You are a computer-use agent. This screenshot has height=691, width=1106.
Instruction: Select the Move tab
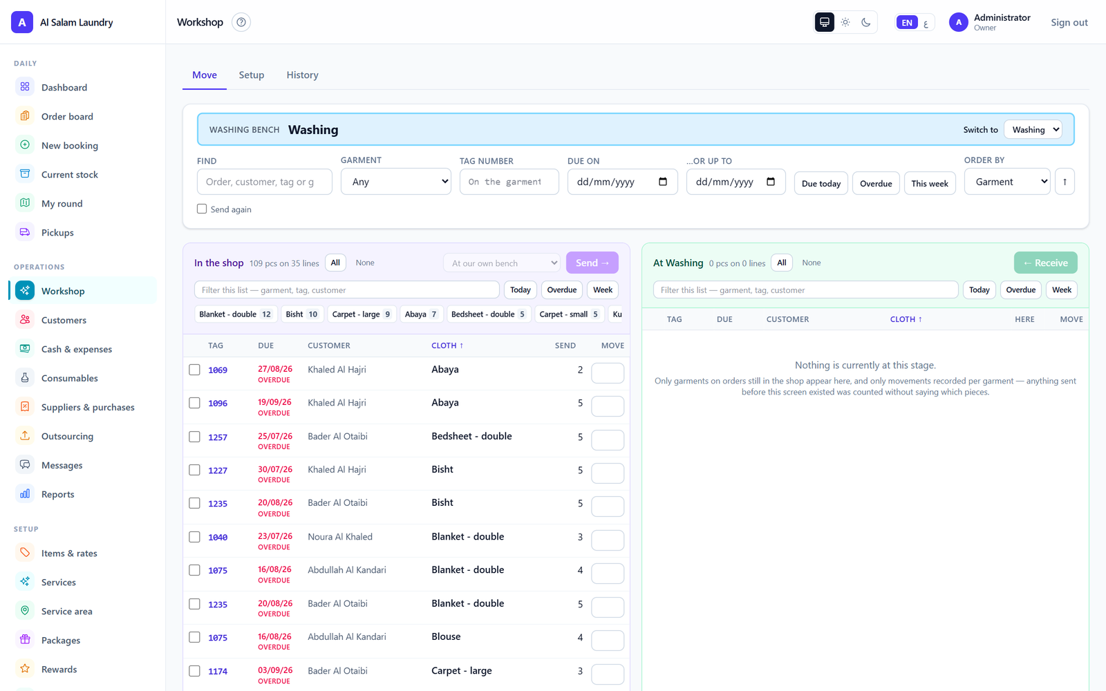click(x=205, y=75)
